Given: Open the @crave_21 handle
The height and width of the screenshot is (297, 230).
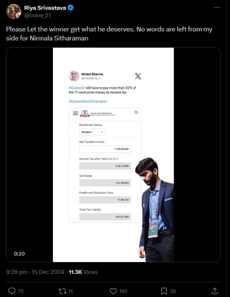Looking at the screenshot, I should point(38,15).
